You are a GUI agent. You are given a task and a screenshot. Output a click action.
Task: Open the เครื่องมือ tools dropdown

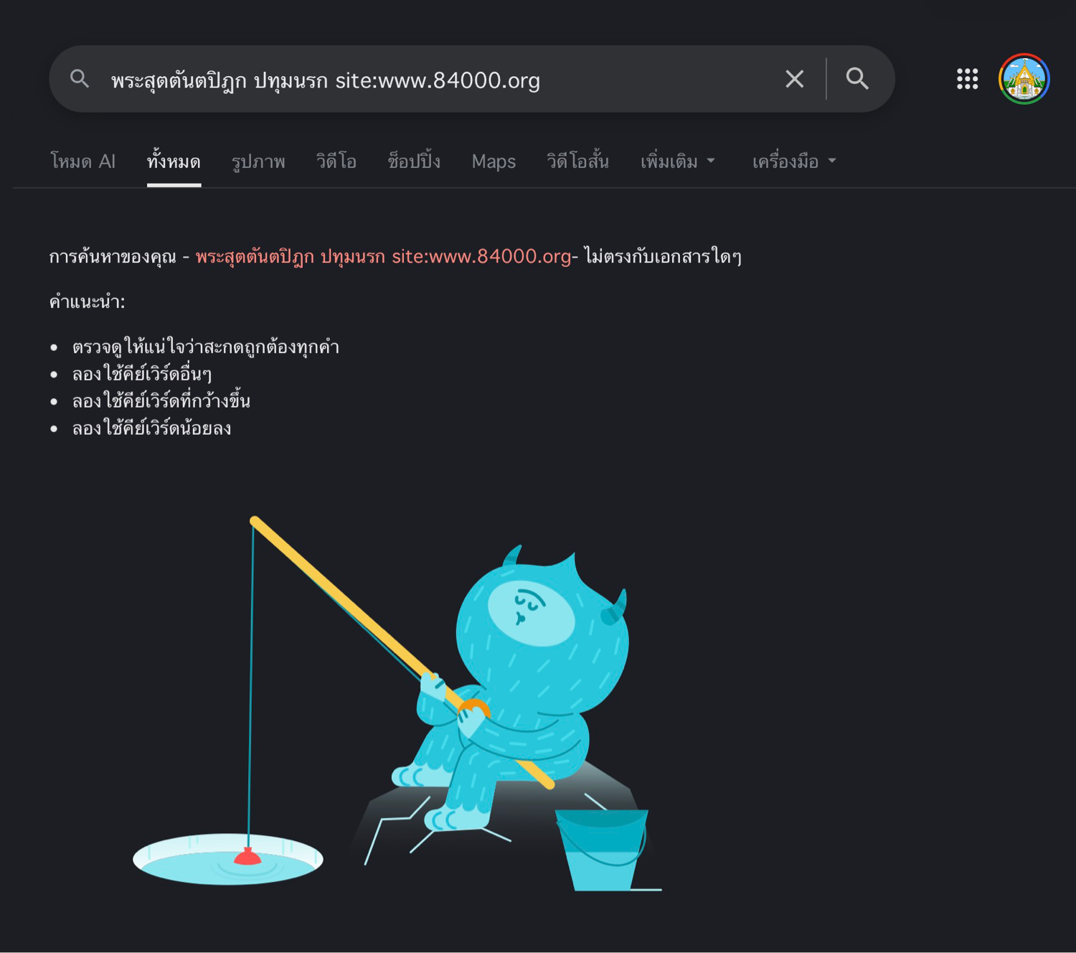[x=794, y=161]
